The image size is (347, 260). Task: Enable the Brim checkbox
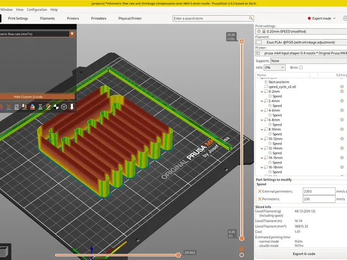pyautogui.click(x=301, y=67)
